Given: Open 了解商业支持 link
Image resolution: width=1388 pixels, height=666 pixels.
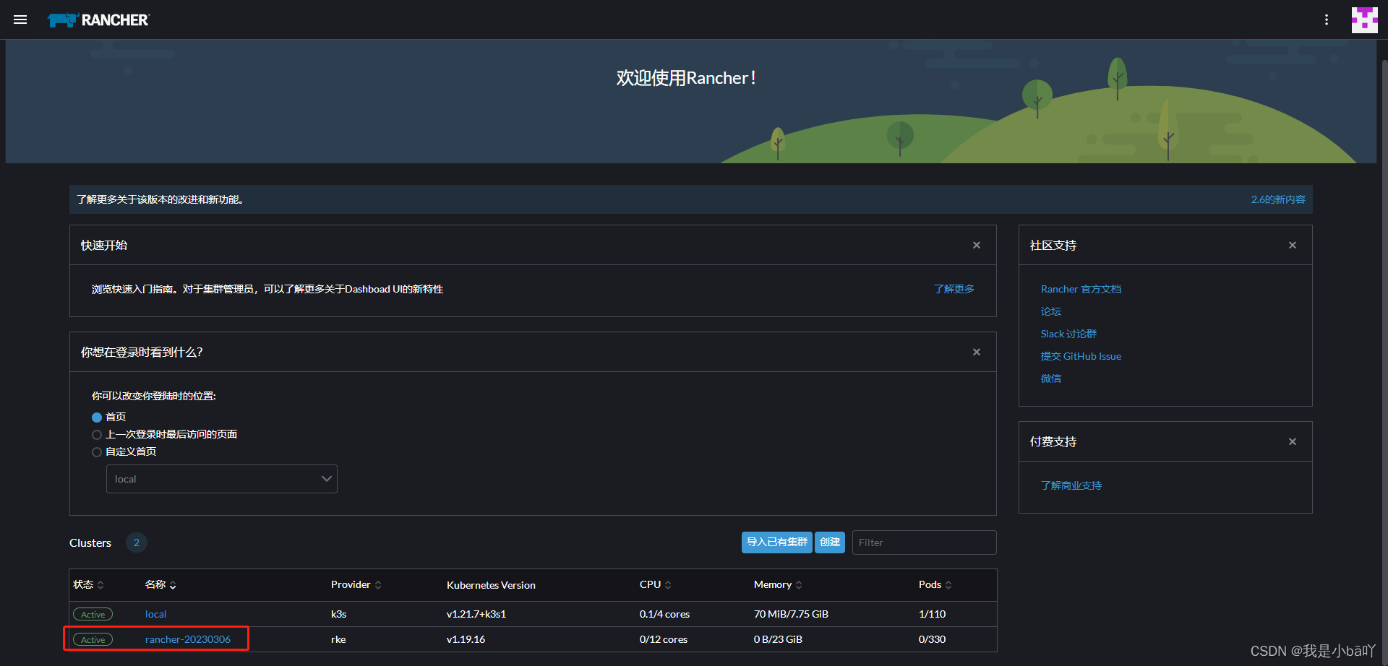Looking at the screenshot, I should coord(1071,485).
